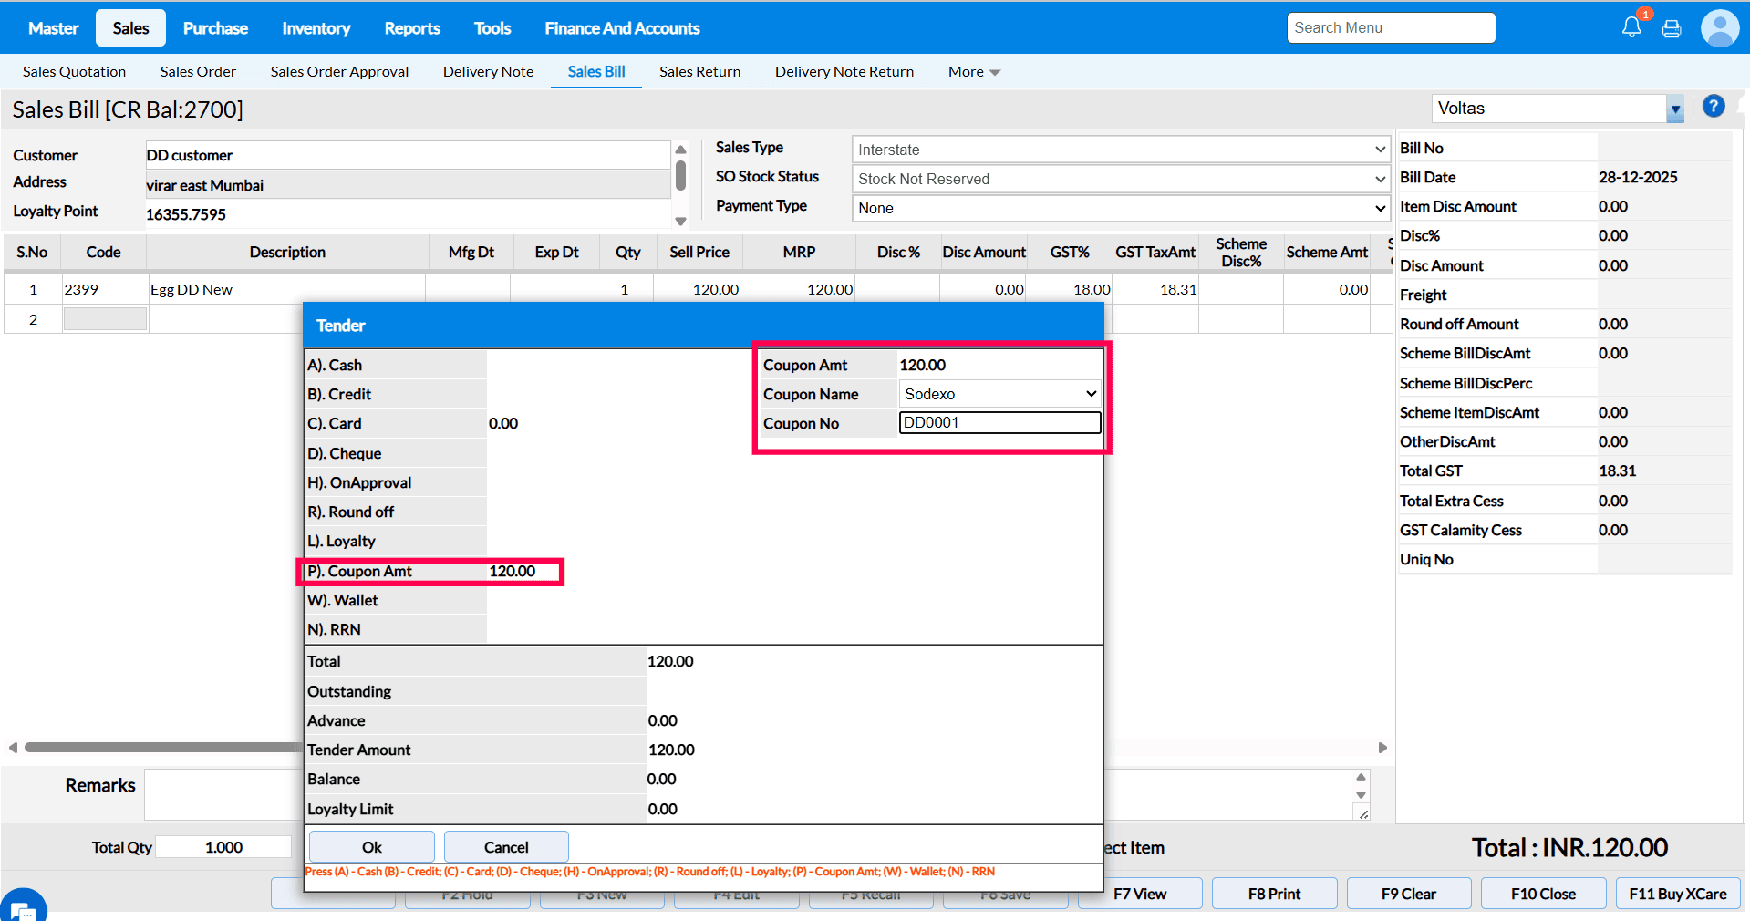This screenshot has height=921, width=1750.
Task: Click the horizontal grid scrollbar
Action: point(164,748)
